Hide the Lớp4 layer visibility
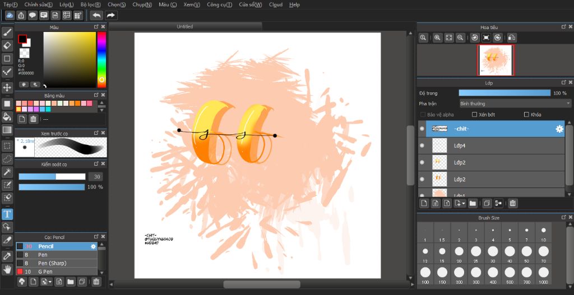This screenshot has width=574, height=295. click(x=422, y=146)
